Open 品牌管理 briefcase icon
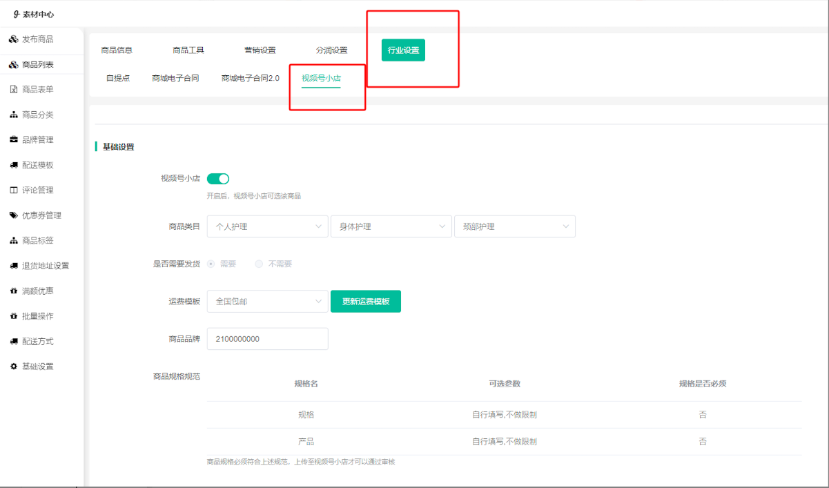 14,140
